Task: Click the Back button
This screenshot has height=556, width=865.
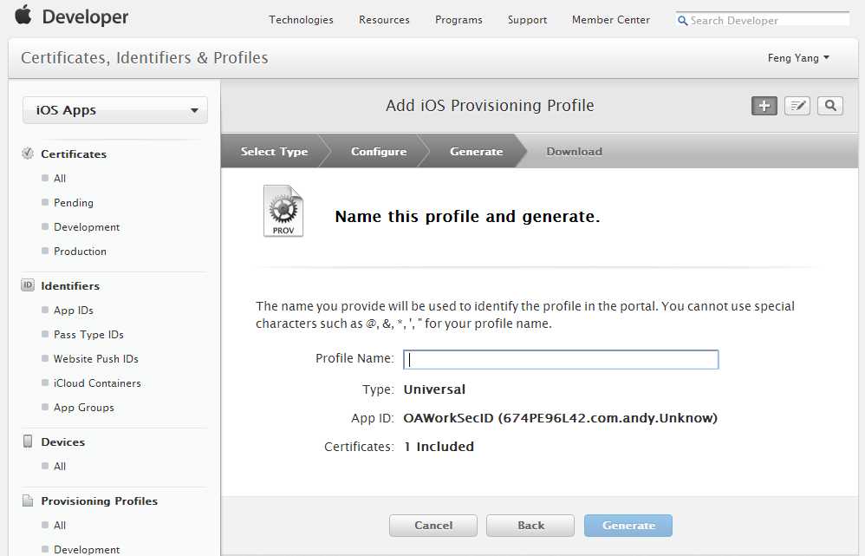Action: 530,525
